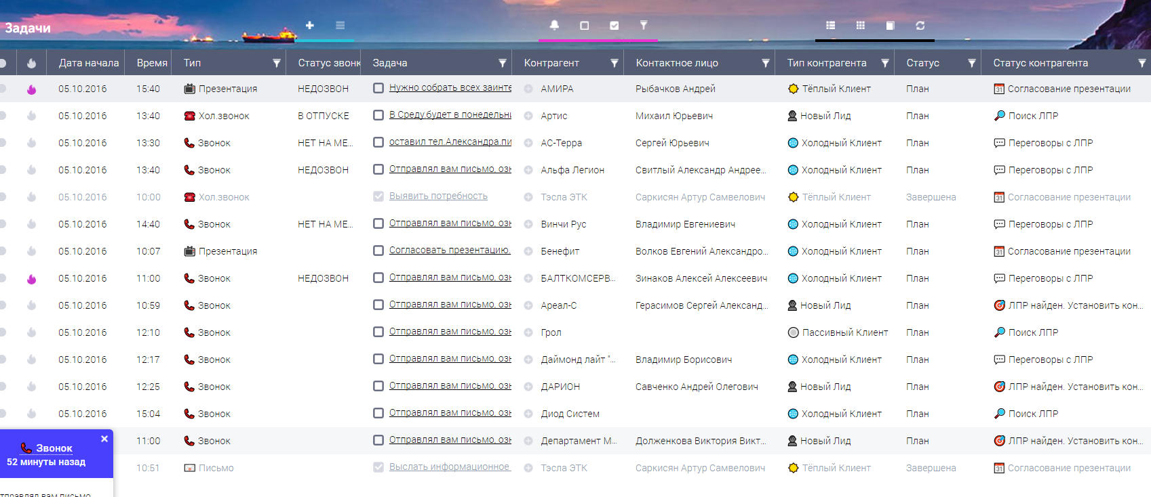Click the refresh icon in toolbar
The width and height of the screenshot is (1151, 497).
(920, 25)
